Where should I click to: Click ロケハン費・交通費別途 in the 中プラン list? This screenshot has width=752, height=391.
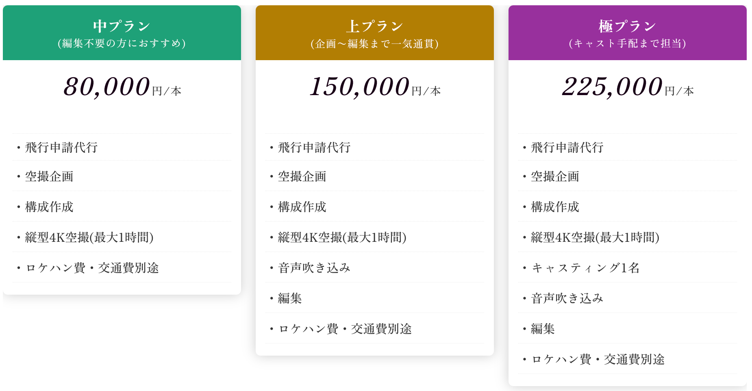[x=92, y=268]
